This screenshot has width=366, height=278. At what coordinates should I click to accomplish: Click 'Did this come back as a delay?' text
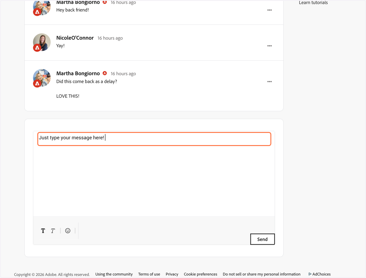pos(87,81)
